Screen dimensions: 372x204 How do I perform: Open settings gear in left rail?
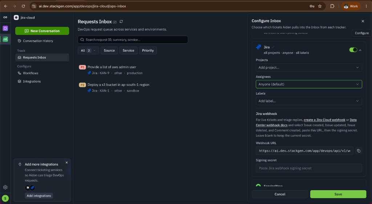point(5,187)
